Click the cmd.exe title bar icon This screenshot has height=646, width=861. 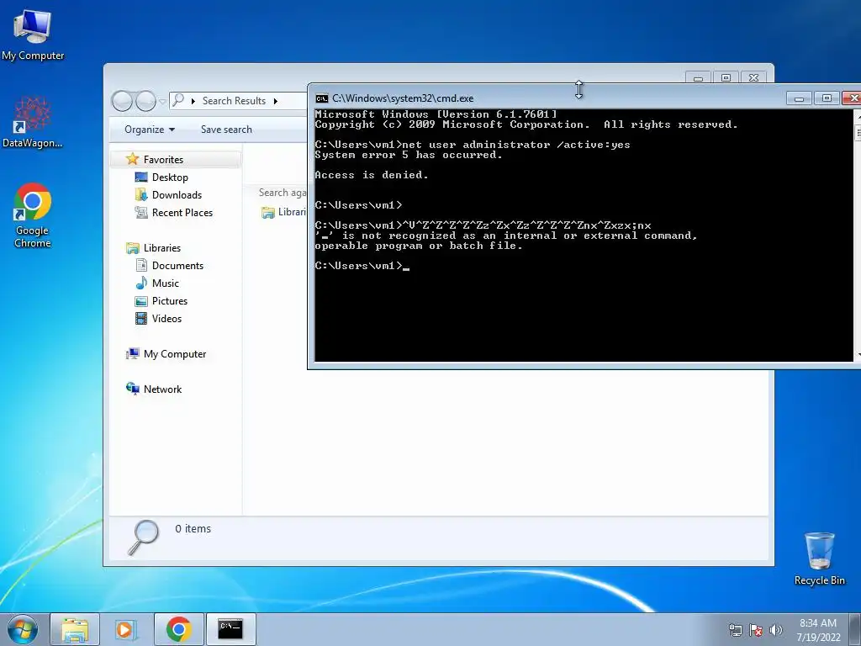click(322, 98)
